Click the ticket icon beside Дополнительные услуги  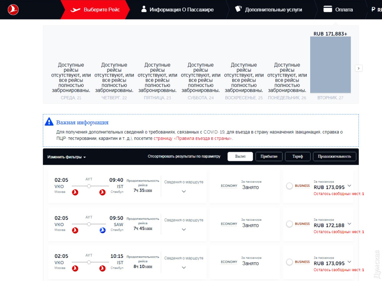click(x=238, y=9)
